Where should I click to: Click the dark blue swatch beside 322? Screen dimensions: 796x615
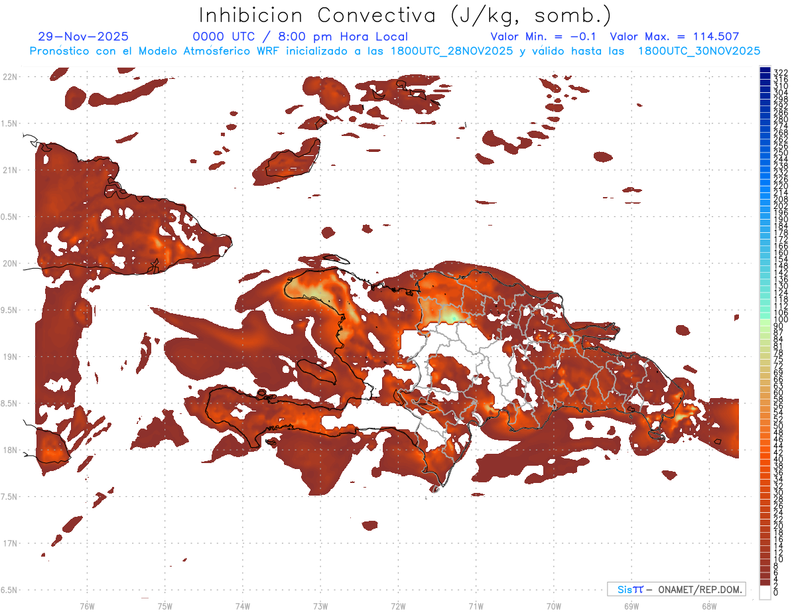(765, 70)
